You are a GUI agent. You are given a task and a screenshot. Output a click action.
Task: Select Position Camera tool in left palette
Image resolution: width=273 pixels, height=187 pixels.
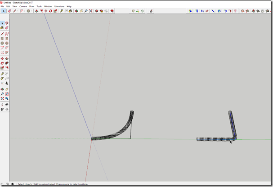pyautogui.click(x=2, y=105)
